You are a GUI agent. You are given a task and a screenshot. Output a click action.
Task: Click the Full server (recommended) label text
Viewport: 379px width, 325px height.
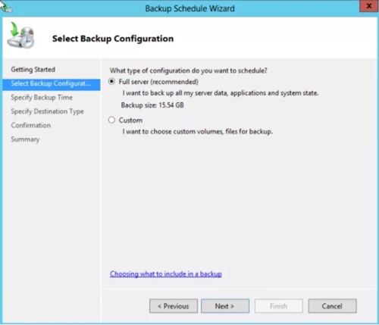click(158, 82)
